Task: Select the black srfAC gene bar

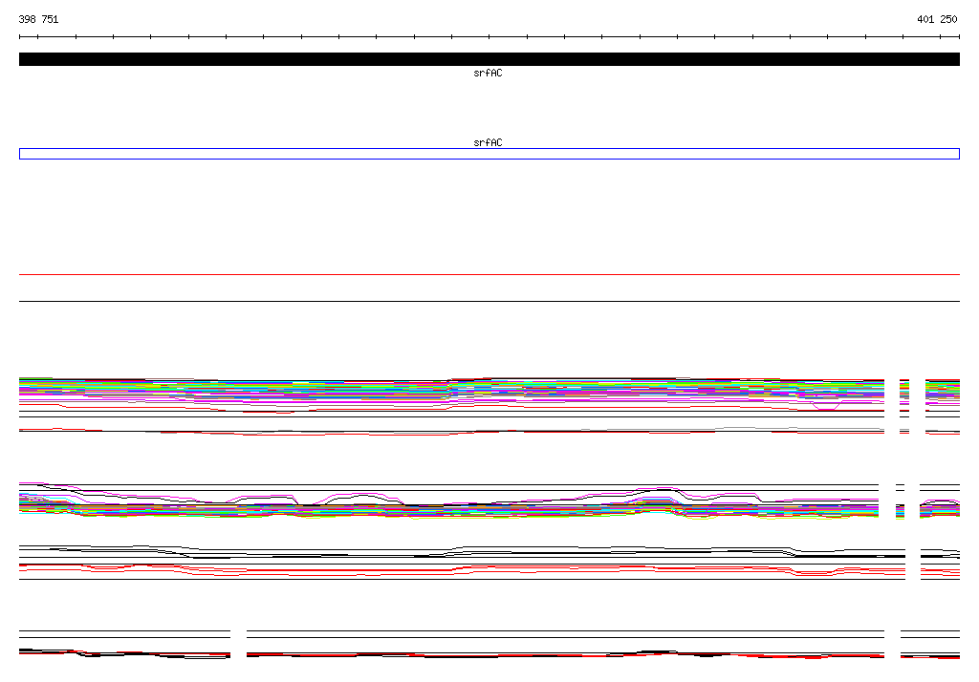Action: 489,59
